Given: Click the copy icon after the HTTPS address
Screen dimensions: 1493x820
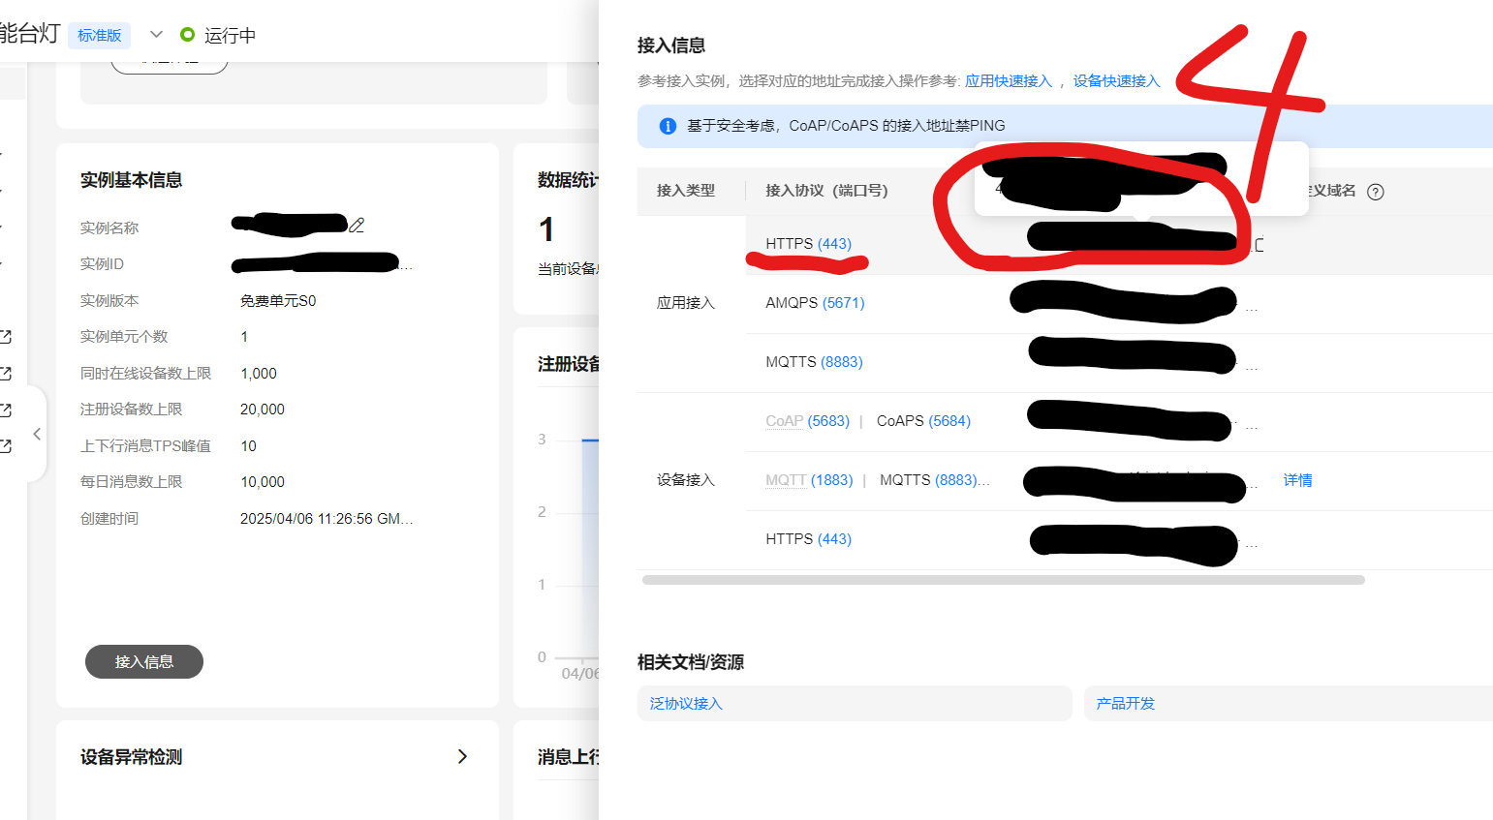Looking at the screenshot, I should (1260, 247).
